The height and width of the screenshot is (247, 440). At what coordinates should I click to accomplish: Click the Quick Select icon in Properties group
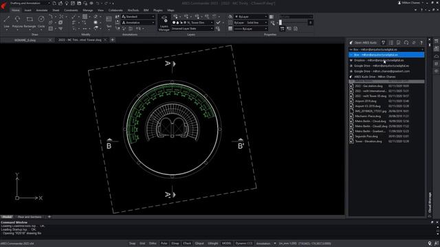click(x=272, y=23)
